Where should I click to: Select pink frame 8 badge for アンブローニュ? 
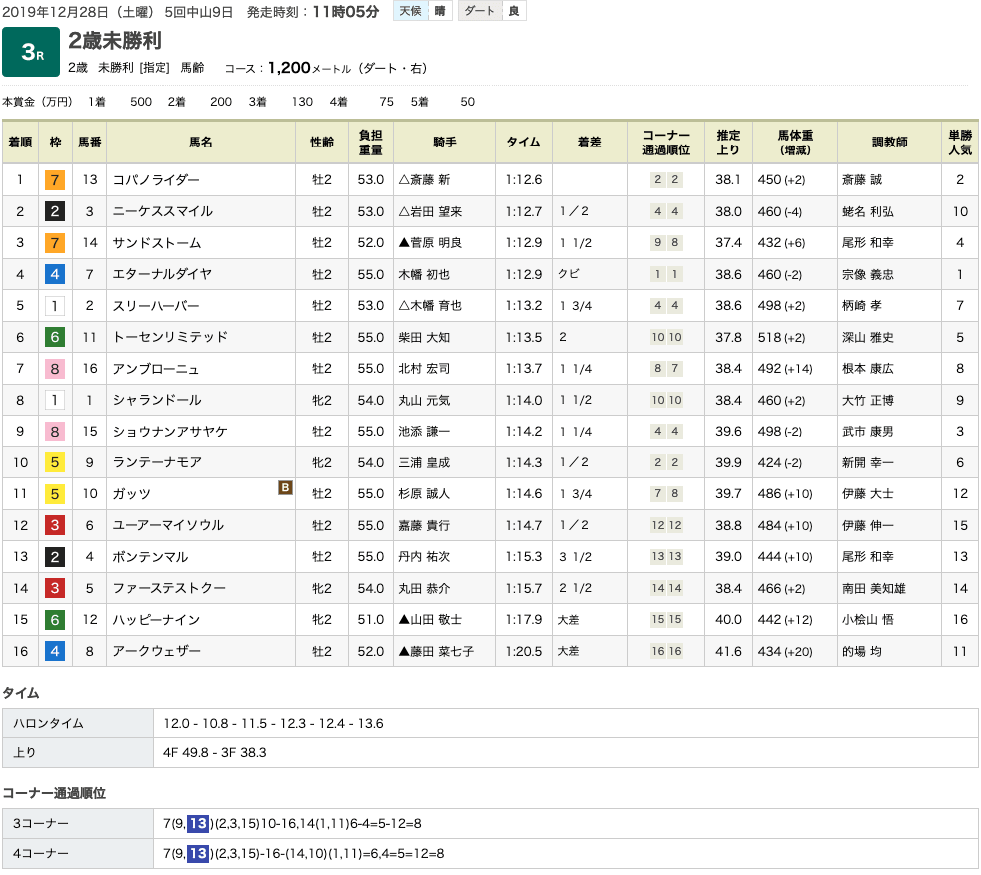tap(55, 369)
